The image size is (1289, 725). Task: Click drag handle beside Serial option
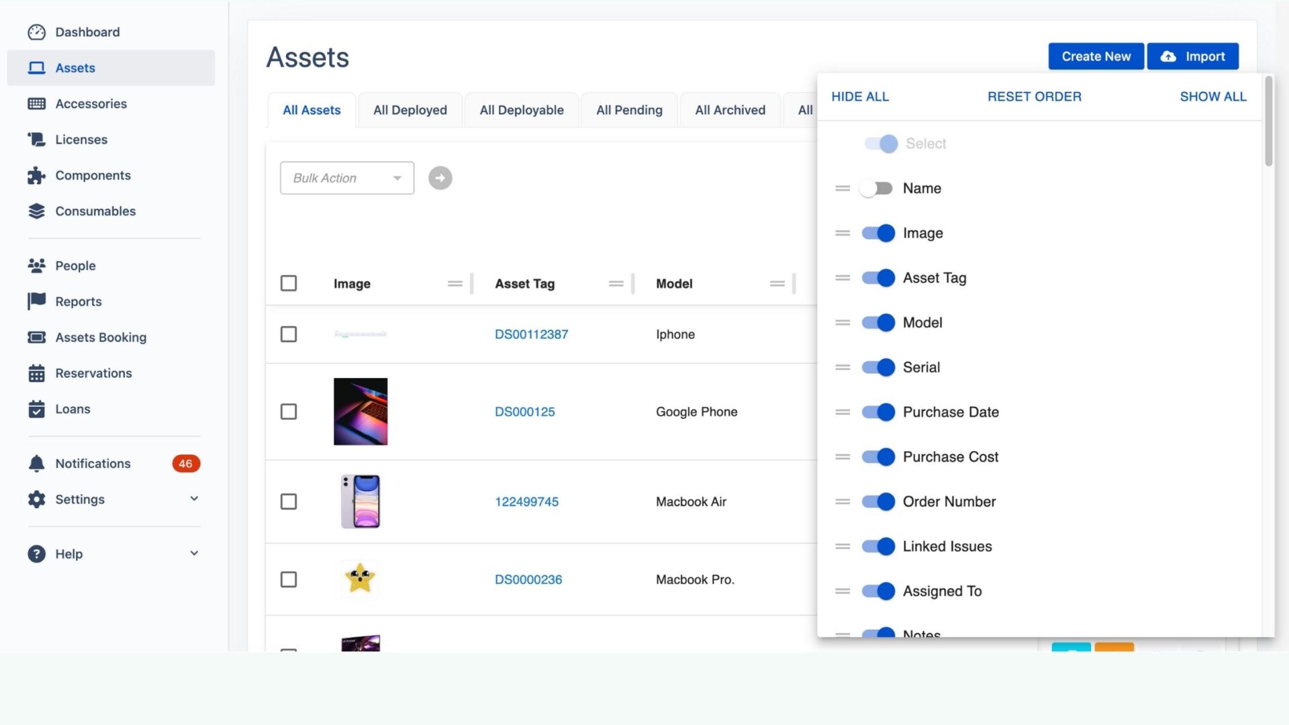843,368
